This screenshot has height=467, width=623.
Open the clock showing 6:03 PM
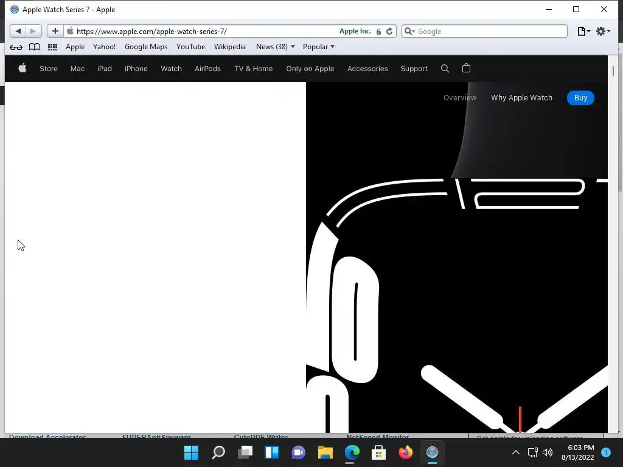click(578, 452)
